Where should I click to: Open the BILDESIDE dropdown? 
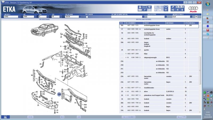(x=80, y=17)
